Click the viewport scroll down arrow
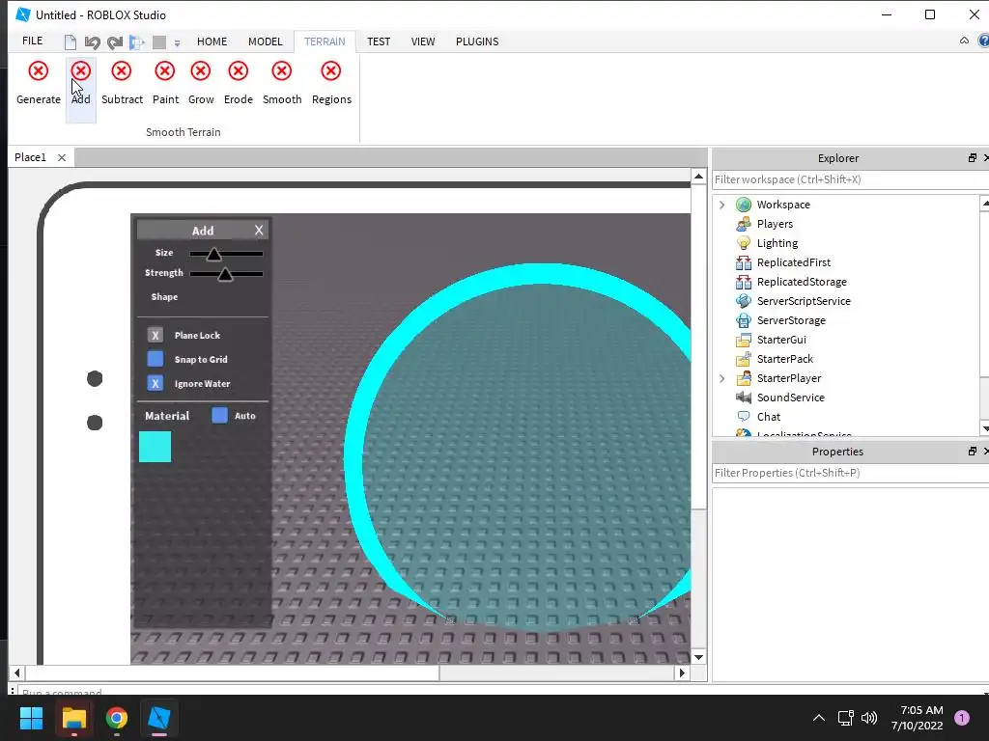 [698, 657]
